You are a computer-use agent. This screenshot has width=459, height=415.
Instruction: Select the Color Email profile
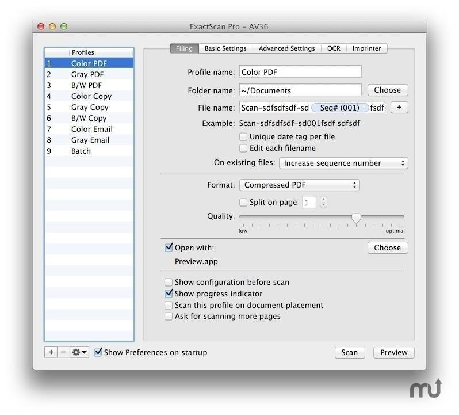tap(89, 129)
